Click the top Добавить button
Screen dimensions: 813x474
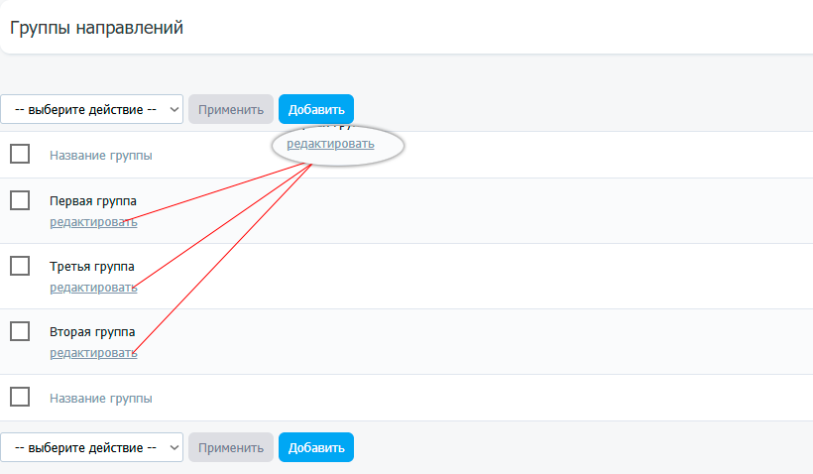[x=316, y=109]
